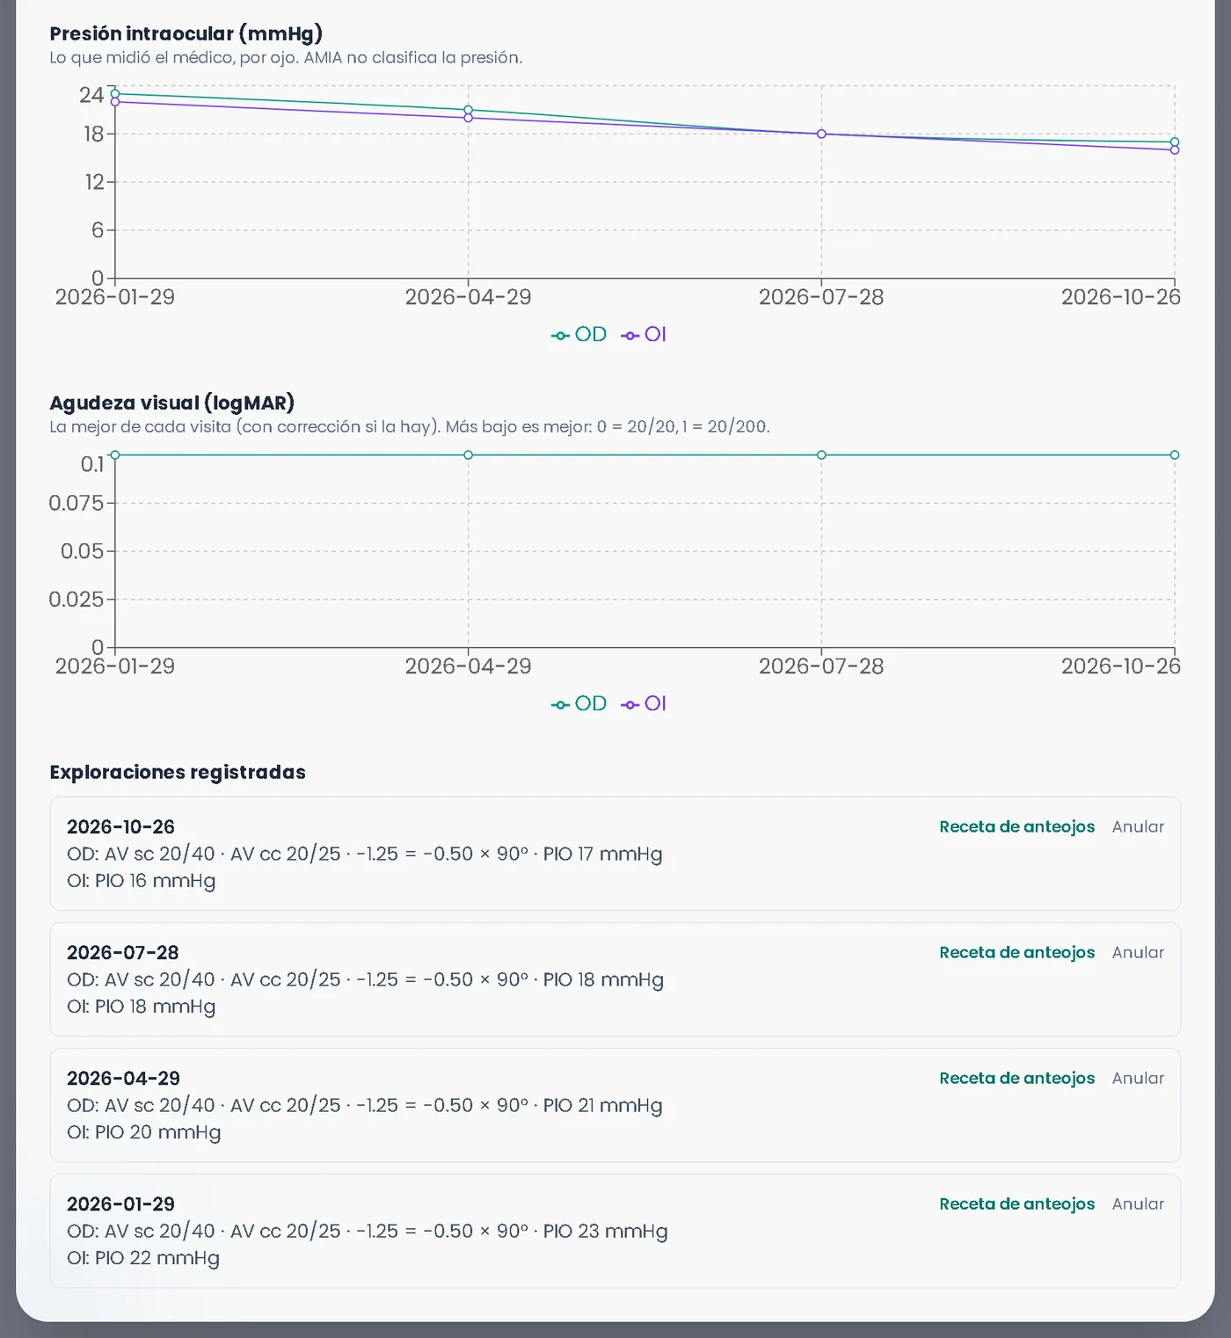Click the OD line ending in PIO 17 mmHg
Screen dimensions: 1231x1338
point(365,854)
